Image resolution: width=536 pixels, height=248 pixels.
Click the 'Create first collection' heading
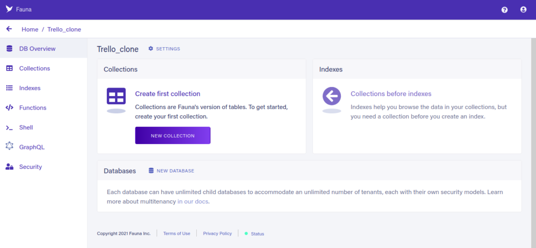(167, 93)
